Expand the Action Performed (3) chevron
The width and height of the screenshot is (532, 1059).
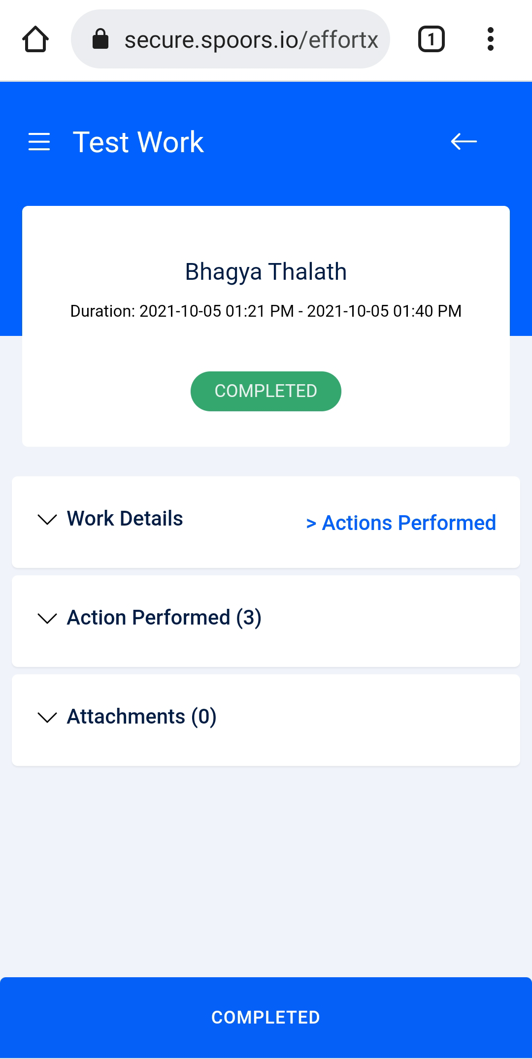tap(47, 618)
